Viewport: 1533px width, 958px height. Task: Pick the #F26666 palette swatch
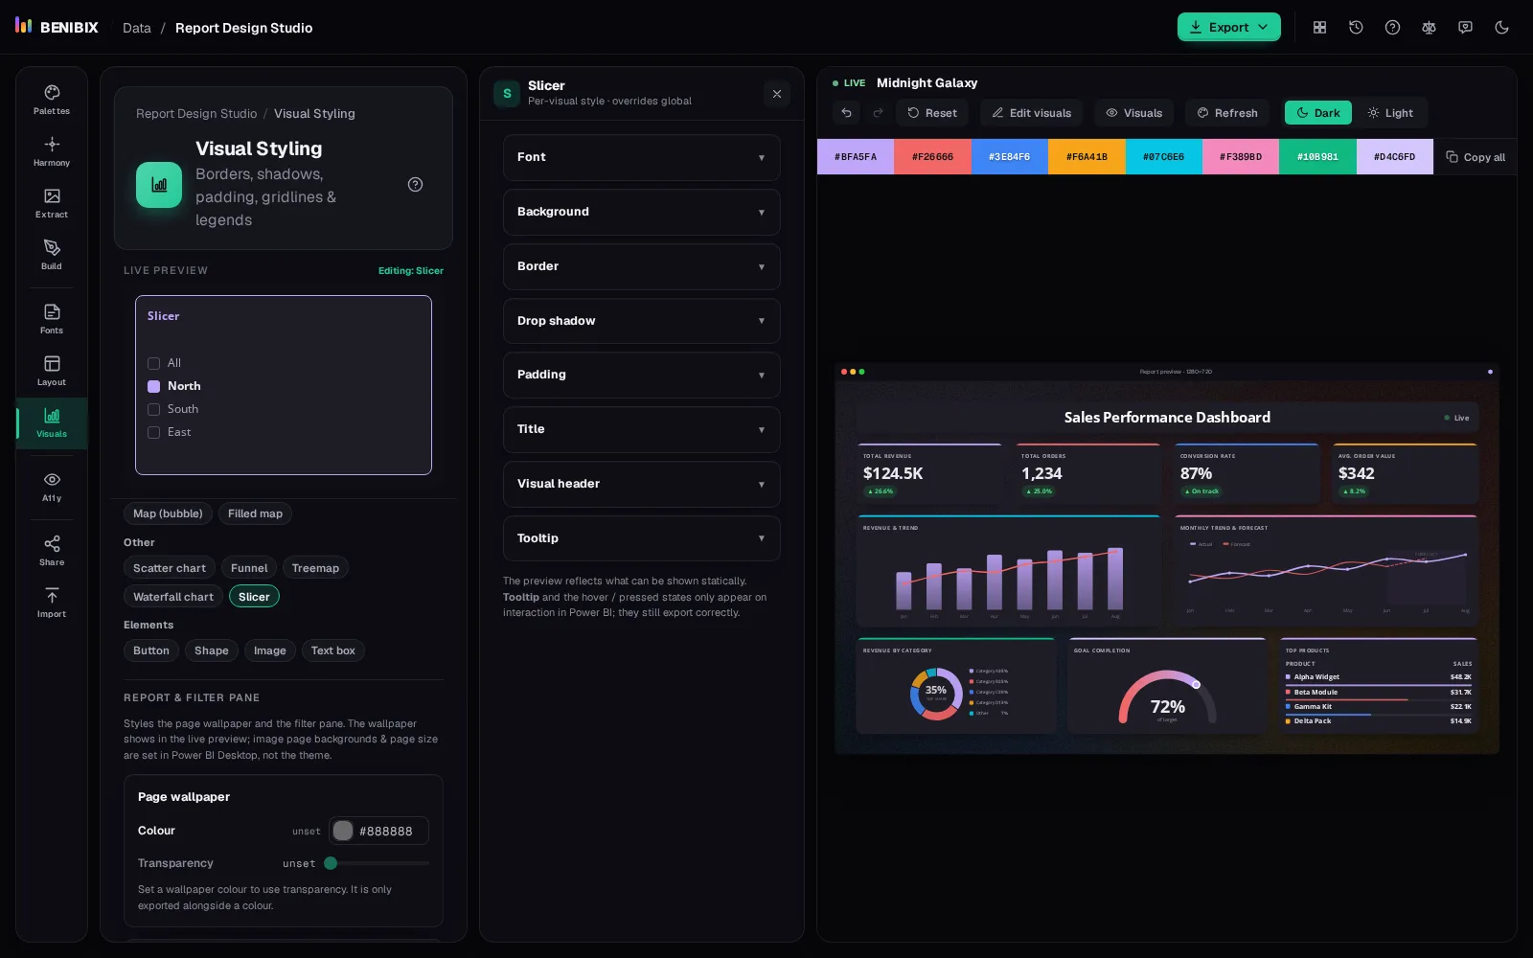coord(932,157)
